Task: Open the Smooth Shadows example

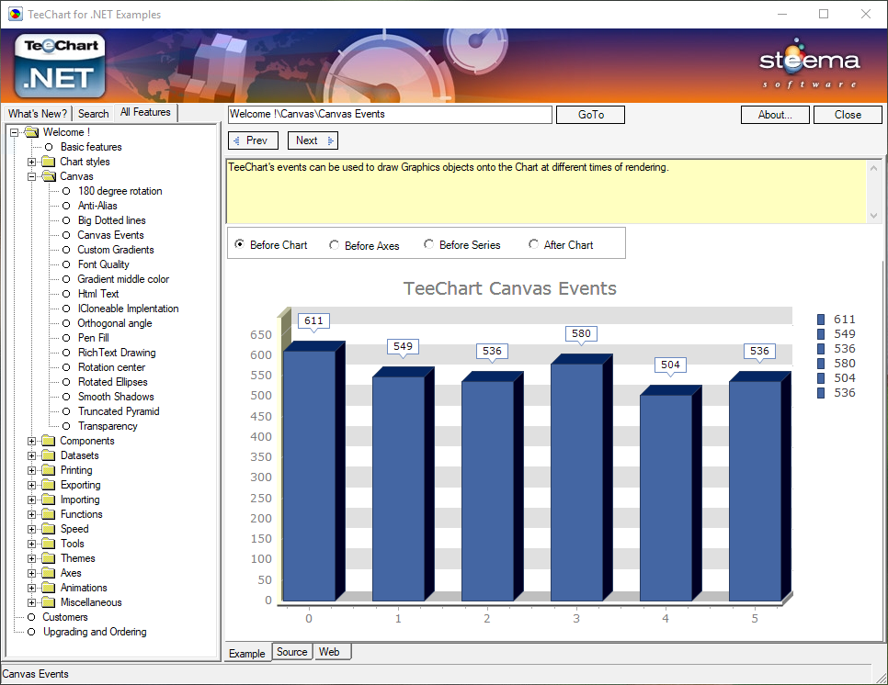Action: click(x=116, y=397)
